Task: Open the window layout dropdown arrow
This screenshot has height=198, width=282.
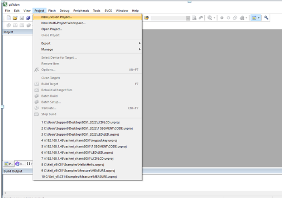Action: point(259,18)
